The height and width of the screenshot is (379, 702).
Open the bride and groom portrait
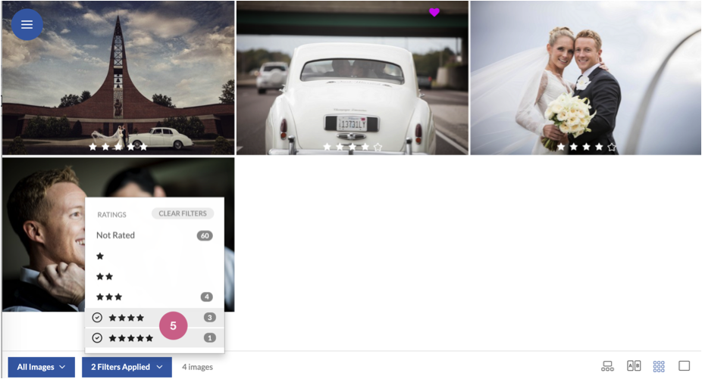click(x=585, y=78)
